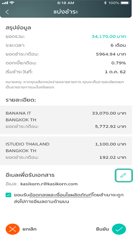Click the แบ่งชำระ page title
Image resolution: width=133 pixels, height=238 pixels.
pos(66,12)
